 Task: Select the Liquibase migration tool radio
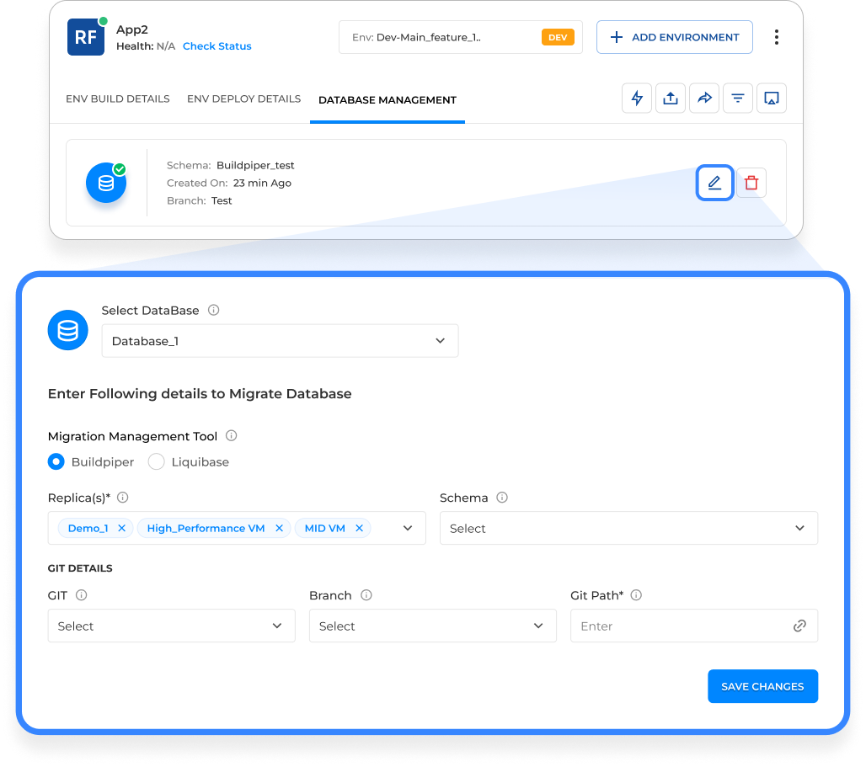(x=156, y=461)
